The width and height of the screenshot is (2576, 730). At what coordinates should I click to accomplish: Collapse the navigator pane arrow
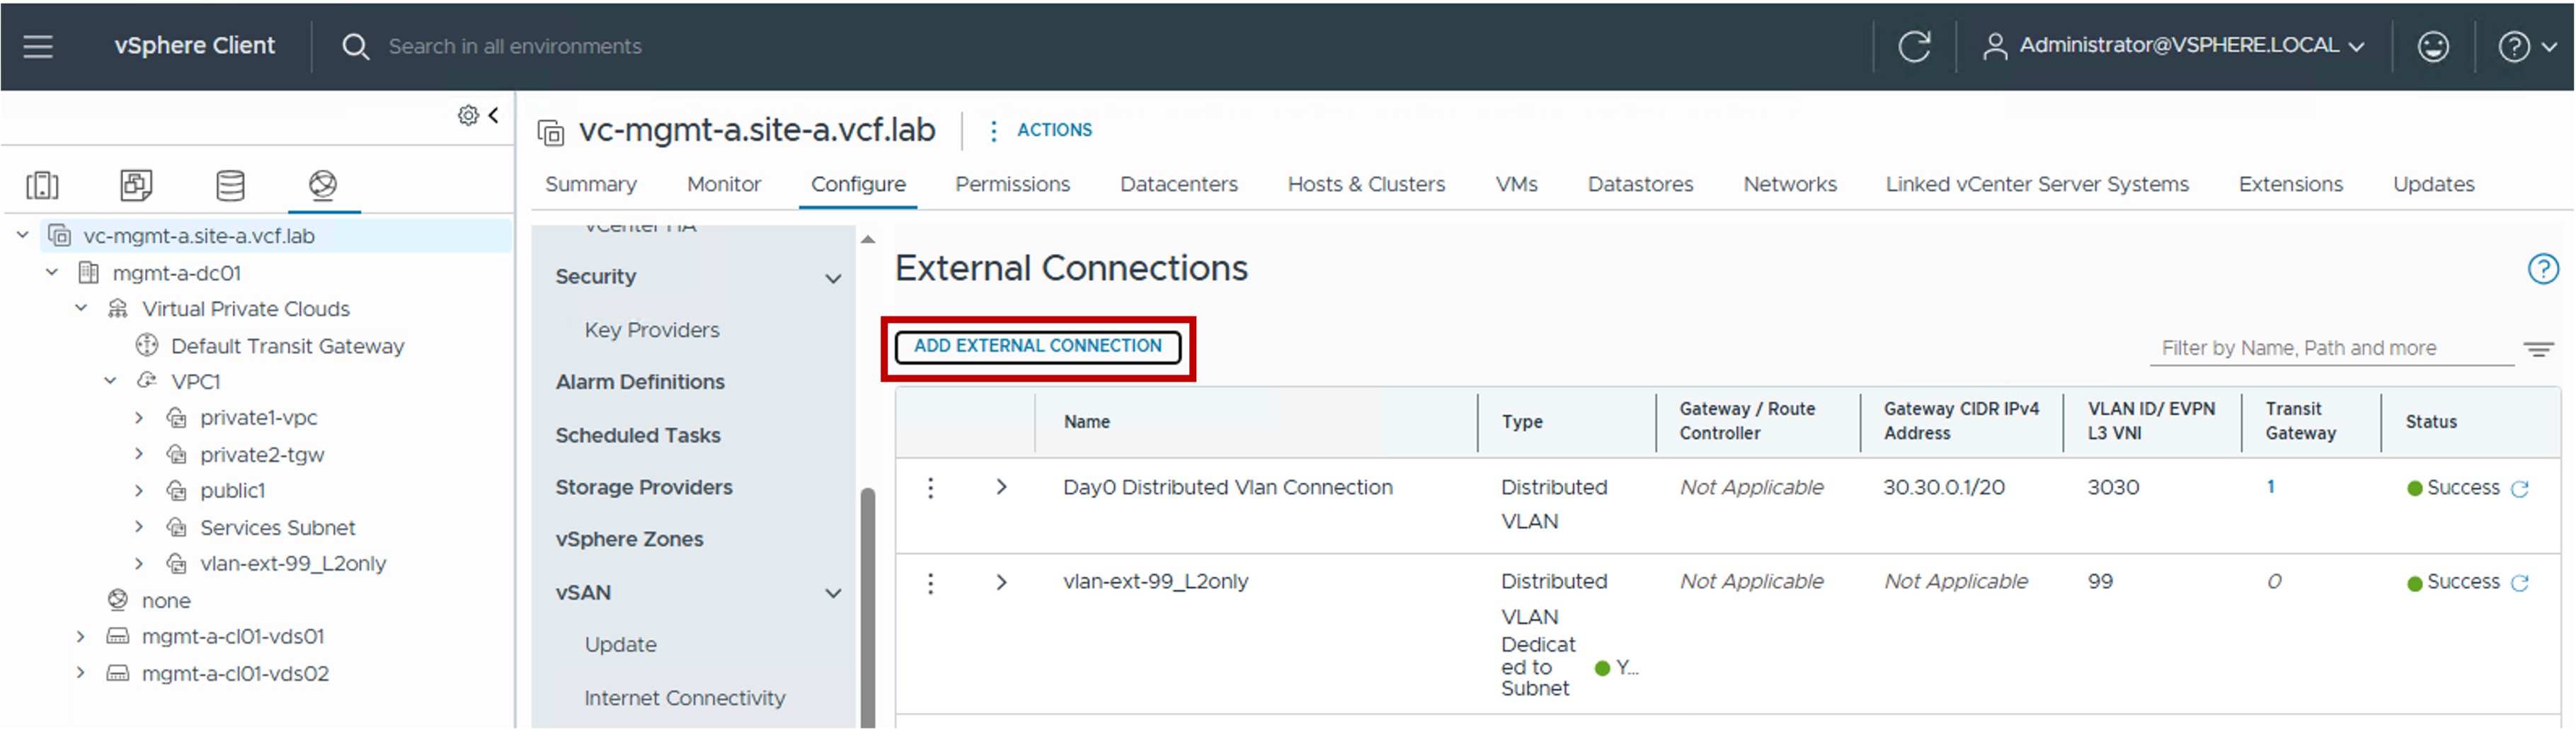click(493, 116)
